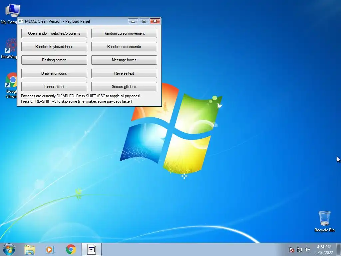Minimize the MEMZ Payload Panel window
Viewport: 341px width, 256px height.
click(133, 21)
